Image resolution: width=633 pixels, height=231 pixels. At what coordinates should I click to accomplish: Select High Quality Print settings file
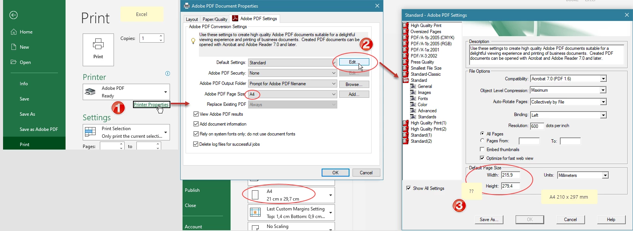(426, 25)
